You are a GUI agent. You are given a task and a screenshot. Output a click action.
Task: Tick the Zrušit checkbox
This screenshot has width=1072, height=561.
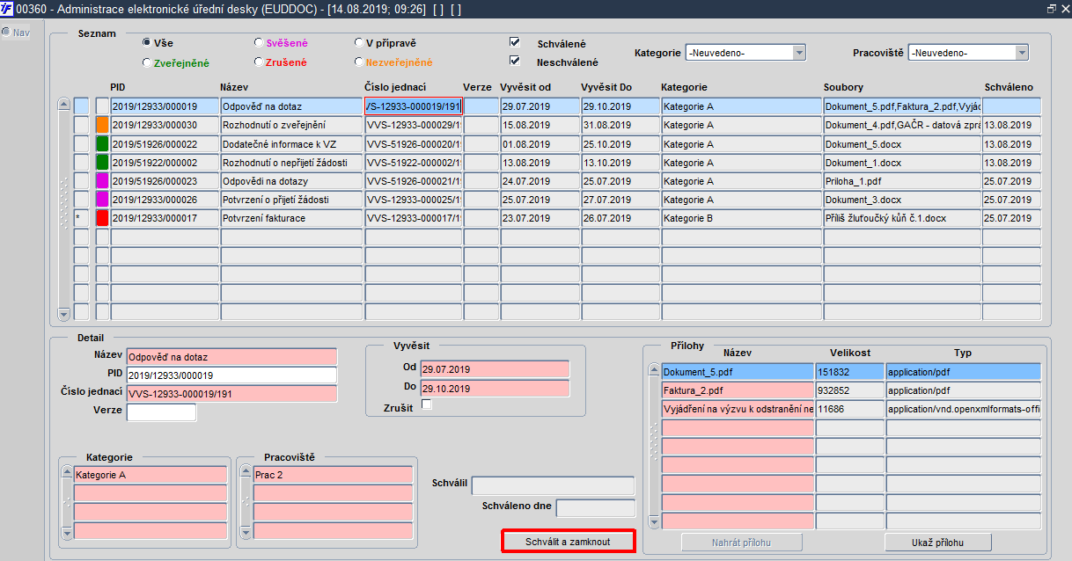(x=427, y=405)
